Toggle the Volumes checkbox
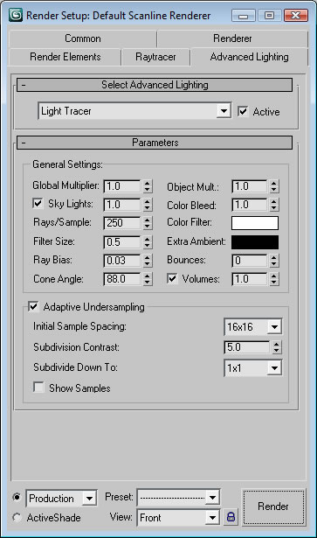 pos(172,278)
